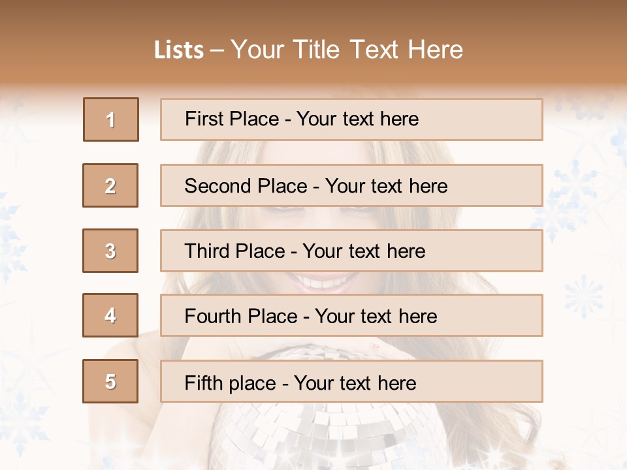Image resolution: width=627 pixels, height=470 pixels.
Task: Click the slide title text
Action: pos(309,50)
